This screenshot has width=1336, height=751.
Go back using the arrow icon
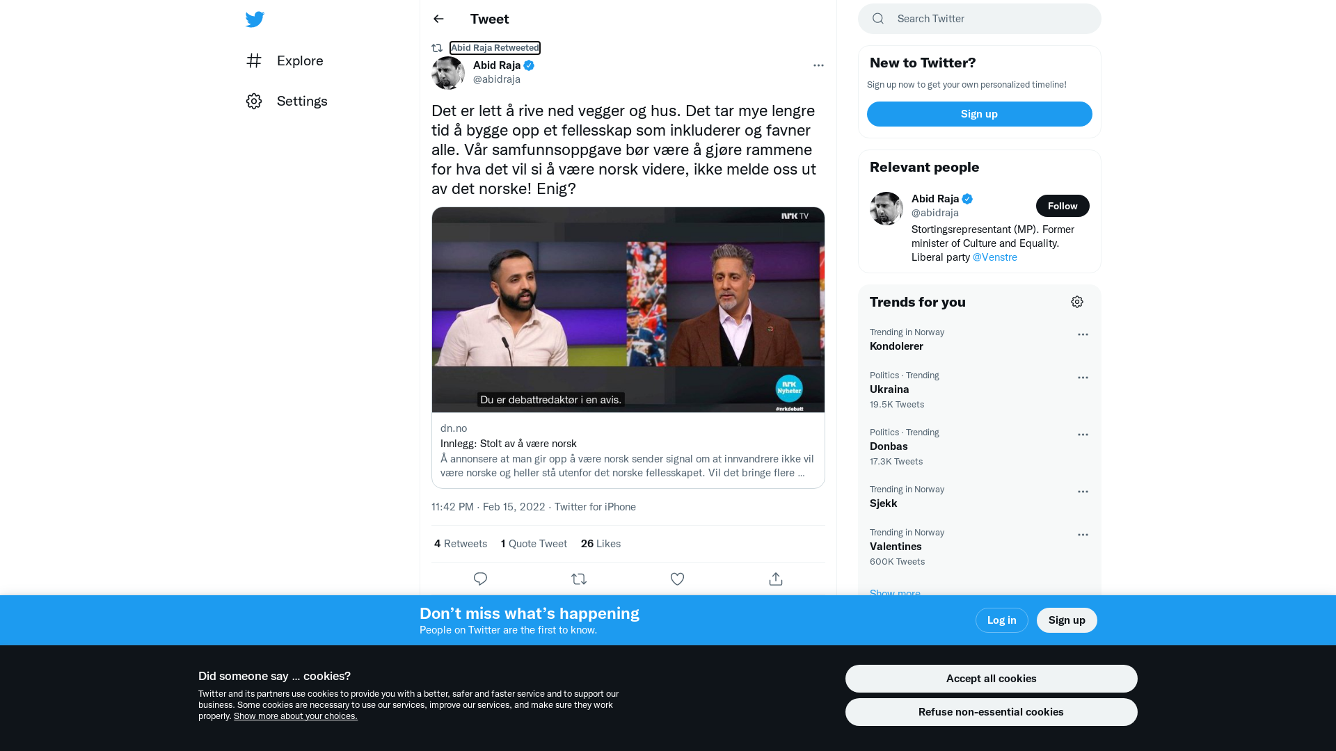[438, 19]
